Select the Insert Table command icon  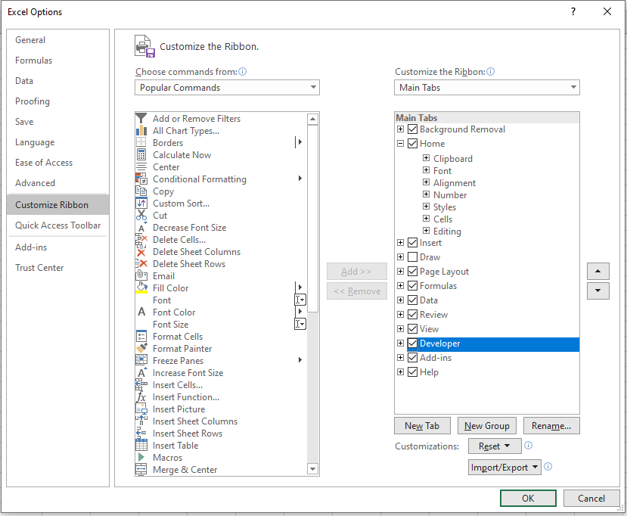pyautogui.click(x=141, y=446)
